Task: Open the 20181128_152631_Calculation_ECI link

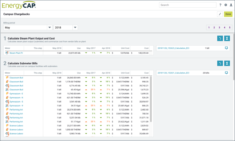Action: point(173,73)
